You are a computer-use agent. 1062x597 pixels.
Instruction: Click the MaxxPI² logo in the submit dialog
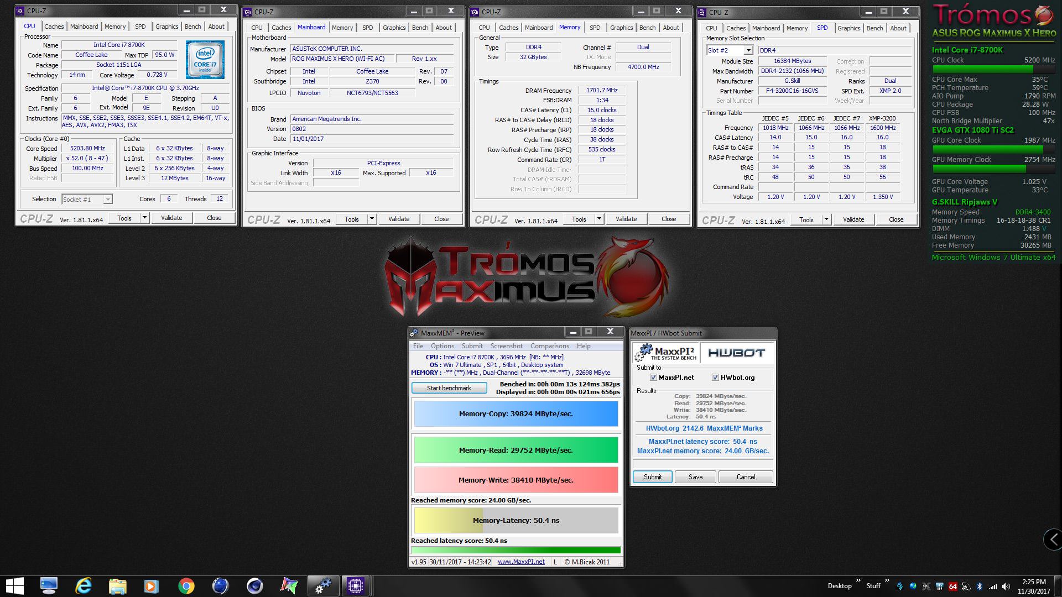[x=666, y=353]
